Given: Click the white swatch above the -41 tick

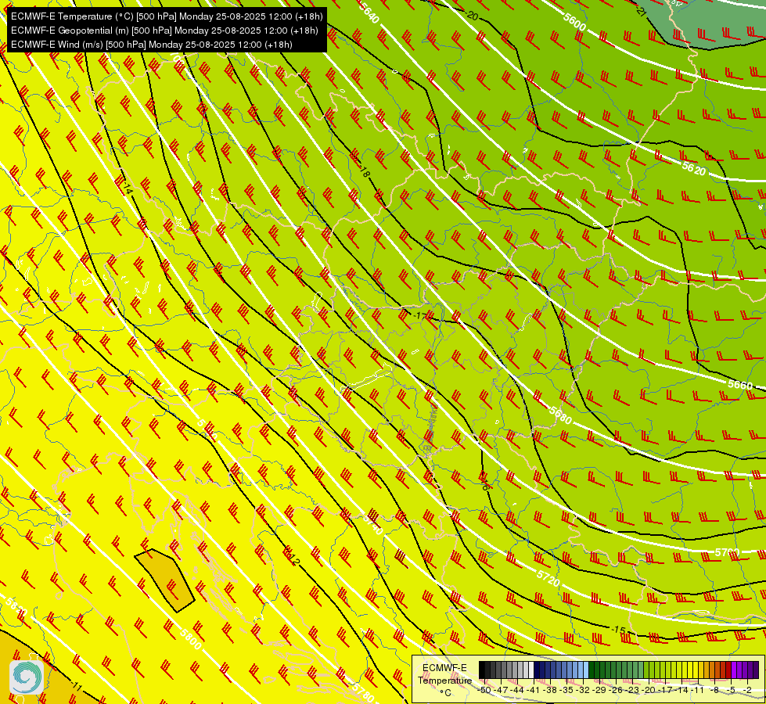Looking at the screenshot, I should (531, 670).
